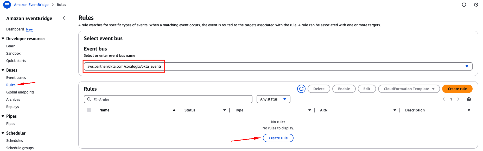Collapse the Developer resources section
483x151 pixels.
pos(3,39)
